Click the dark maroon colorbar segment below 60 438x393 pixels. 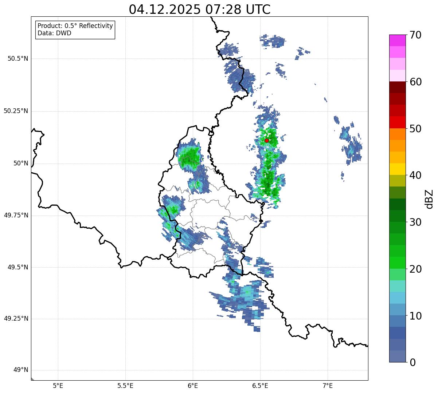[397, 87]
